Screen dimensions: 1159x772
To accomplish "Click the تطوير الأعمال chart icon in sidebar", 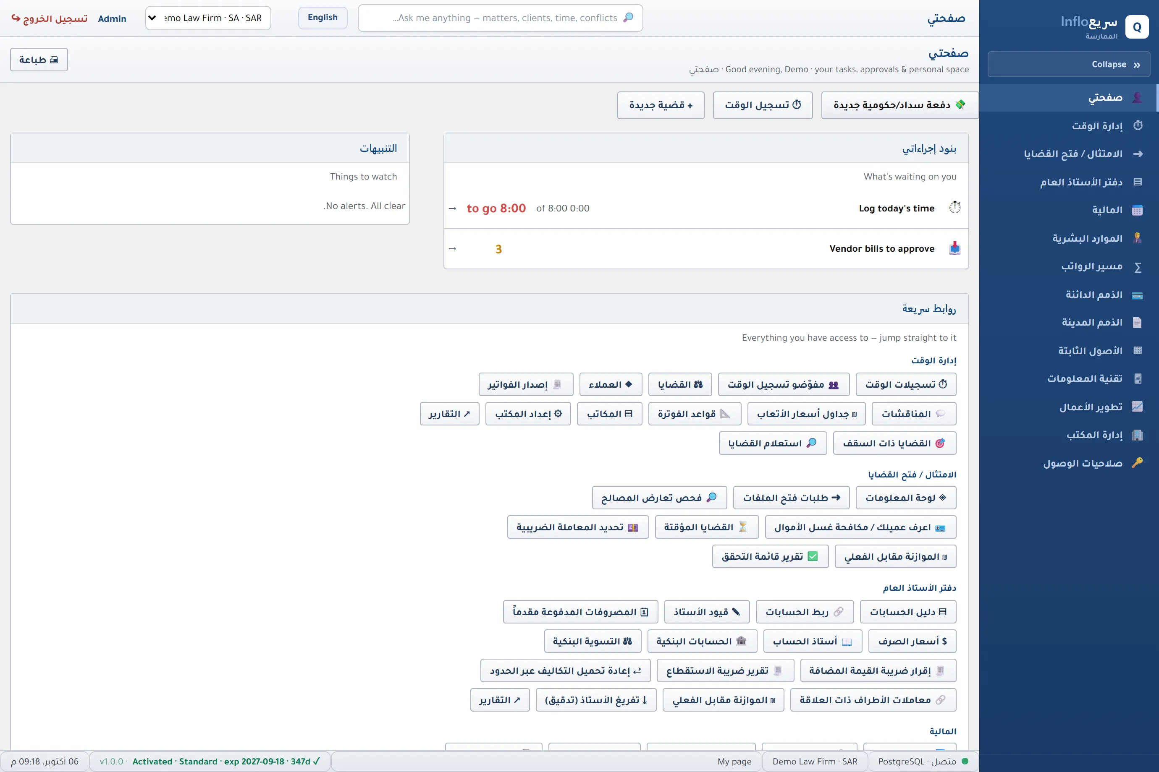I will 1137,407.
